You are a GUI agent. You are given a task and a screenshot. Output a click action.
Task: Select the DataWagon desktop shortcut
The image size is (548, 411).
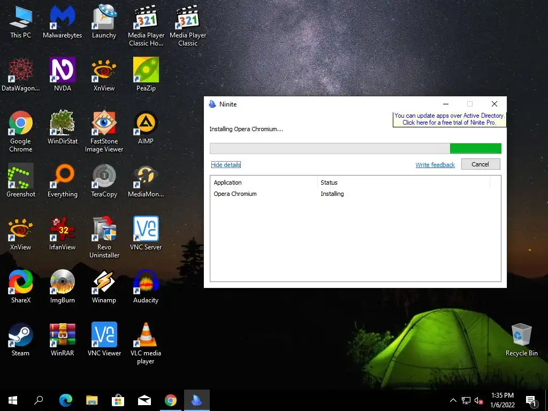coord(21,75)
